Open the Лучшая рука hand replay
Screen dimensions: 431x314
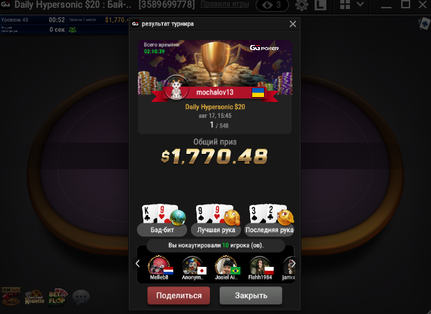(216, 220)
